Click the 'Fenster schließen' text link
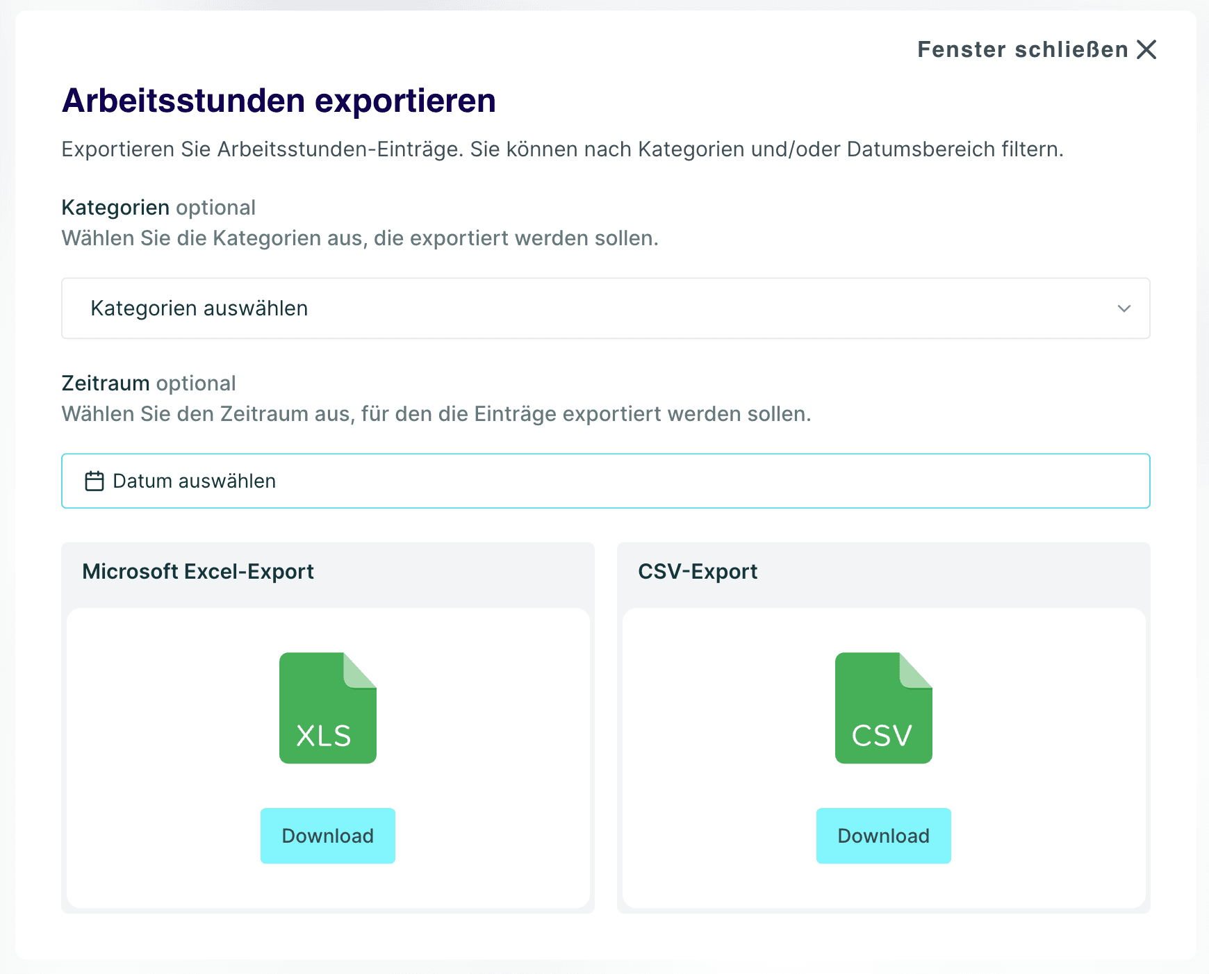 (x=1022, y=49)
